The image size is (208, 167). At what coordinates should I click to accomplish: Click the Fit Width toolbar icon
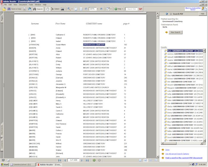tap(81, 9)
